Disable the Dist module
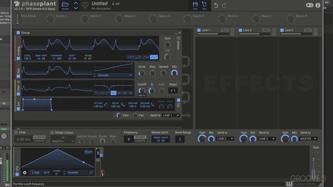 [x=18, y=76]
